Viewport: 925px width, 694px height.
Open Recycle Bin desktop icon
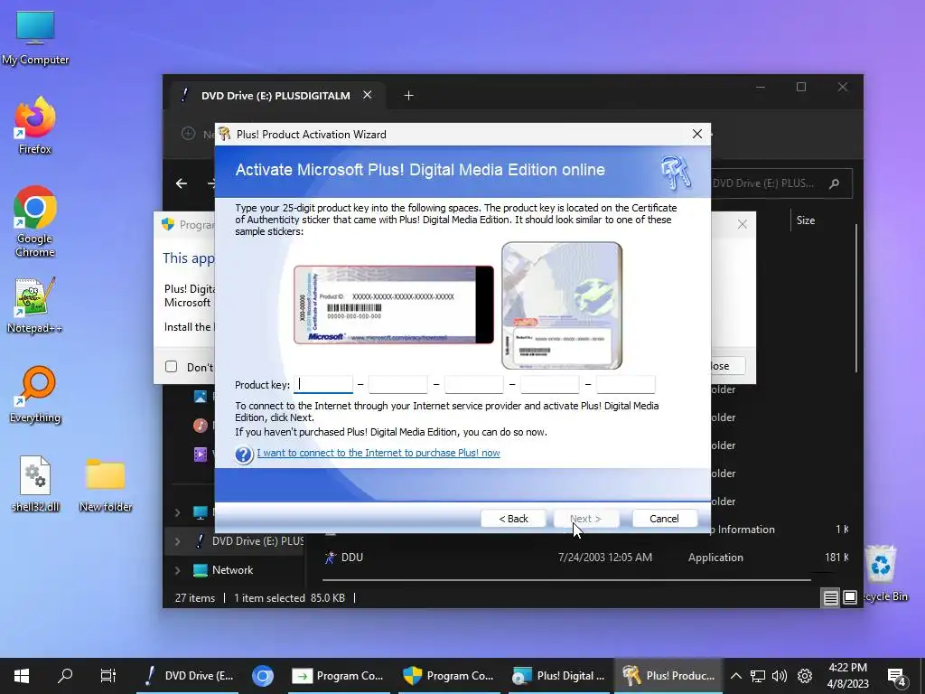point(882,572)
